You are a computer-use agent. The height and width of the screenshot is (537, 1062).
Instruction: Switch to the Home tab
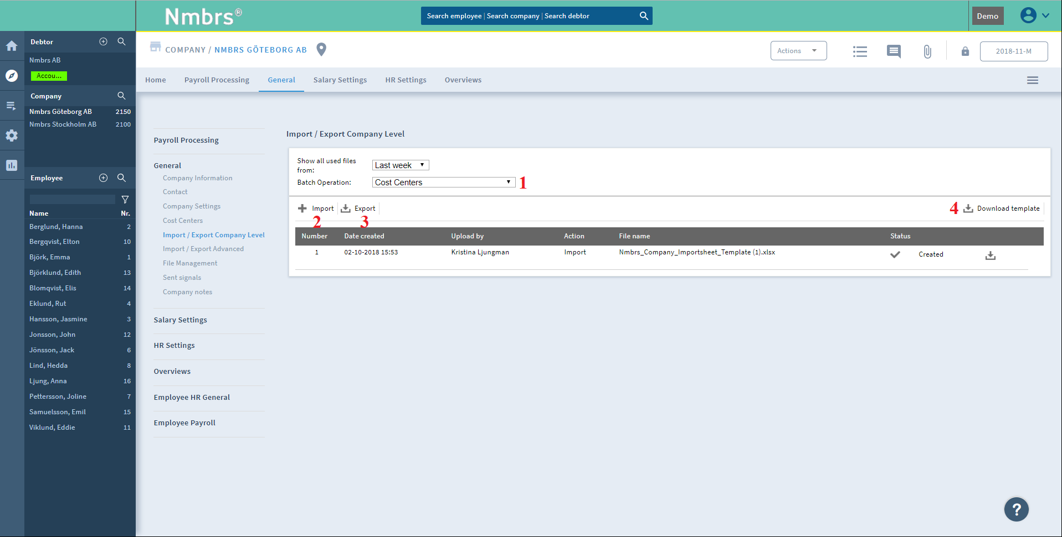point(156,80)
